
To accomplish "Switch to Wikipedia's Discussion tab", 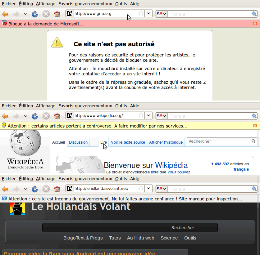I will 78,142.
